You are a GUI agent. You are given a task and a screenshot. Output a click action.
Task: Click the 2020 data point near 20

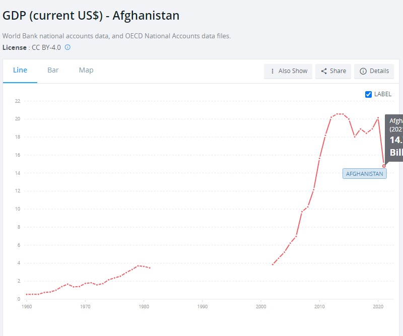[x=378, y=118]
